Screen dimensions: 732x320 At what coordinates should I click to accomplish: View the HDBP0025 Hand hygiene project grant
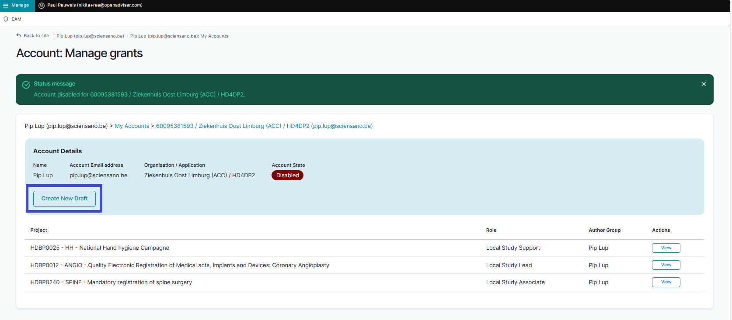tap(666, 248)
